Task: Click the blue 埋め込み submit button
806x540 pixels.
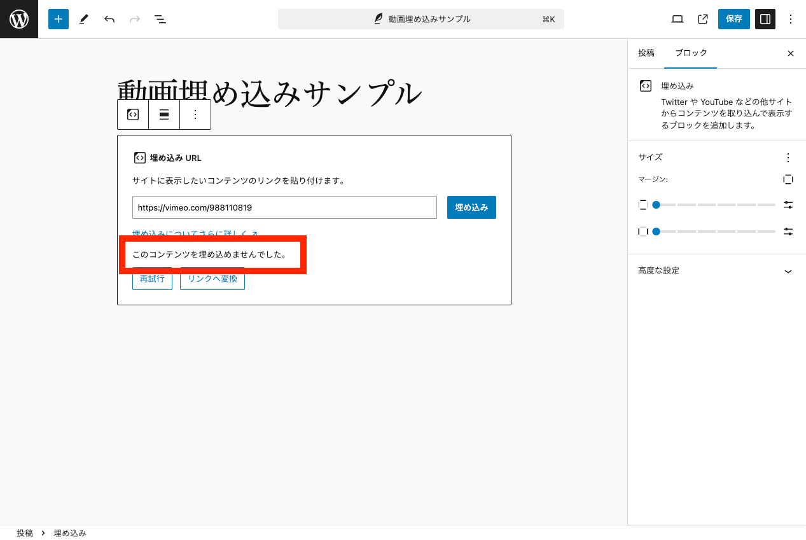Action: coord(471,207)
